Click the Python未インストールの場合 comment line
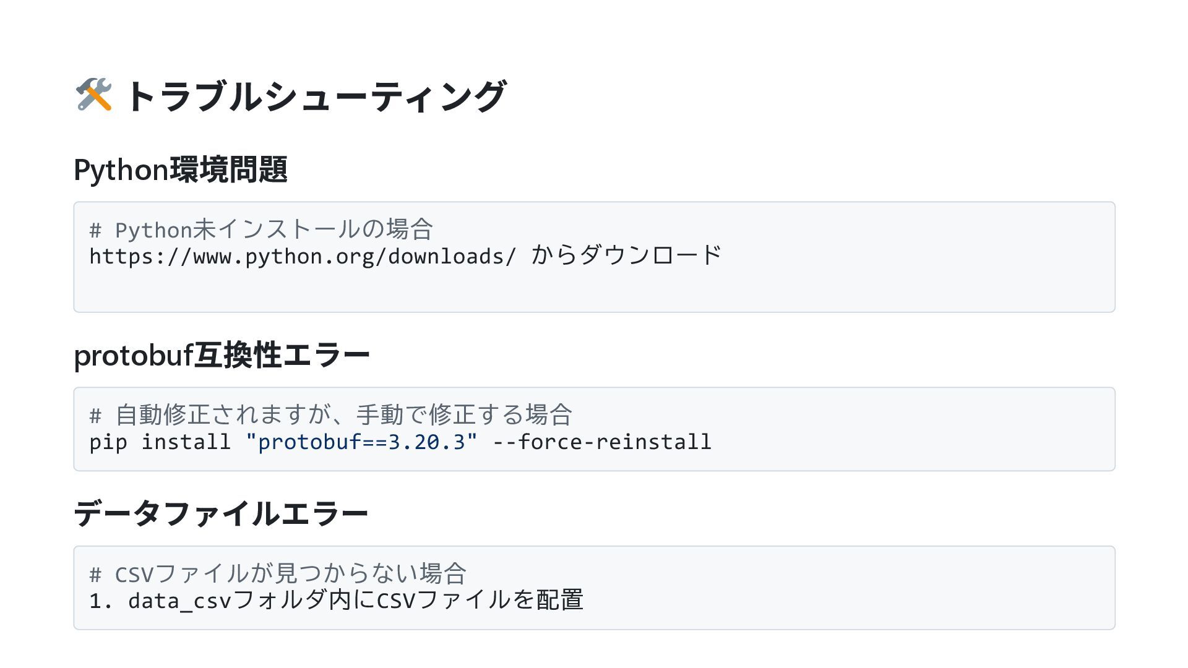Viewport: 1188px width, 668px height. click(261, 229)
